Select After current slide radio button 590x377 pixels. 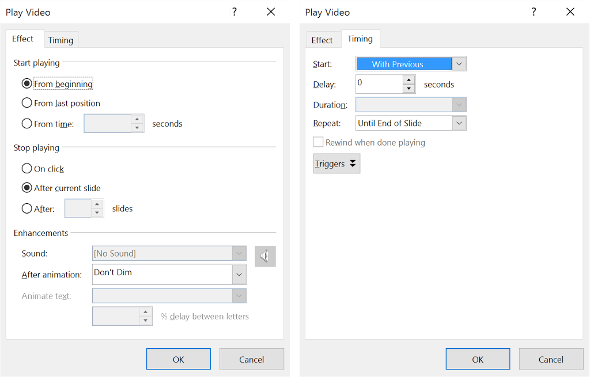point(27,188)
